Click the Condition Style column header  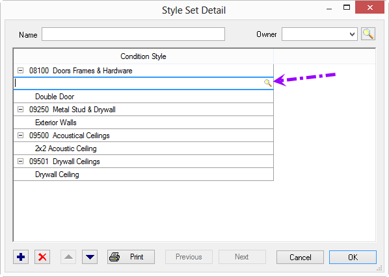(143, 56)
